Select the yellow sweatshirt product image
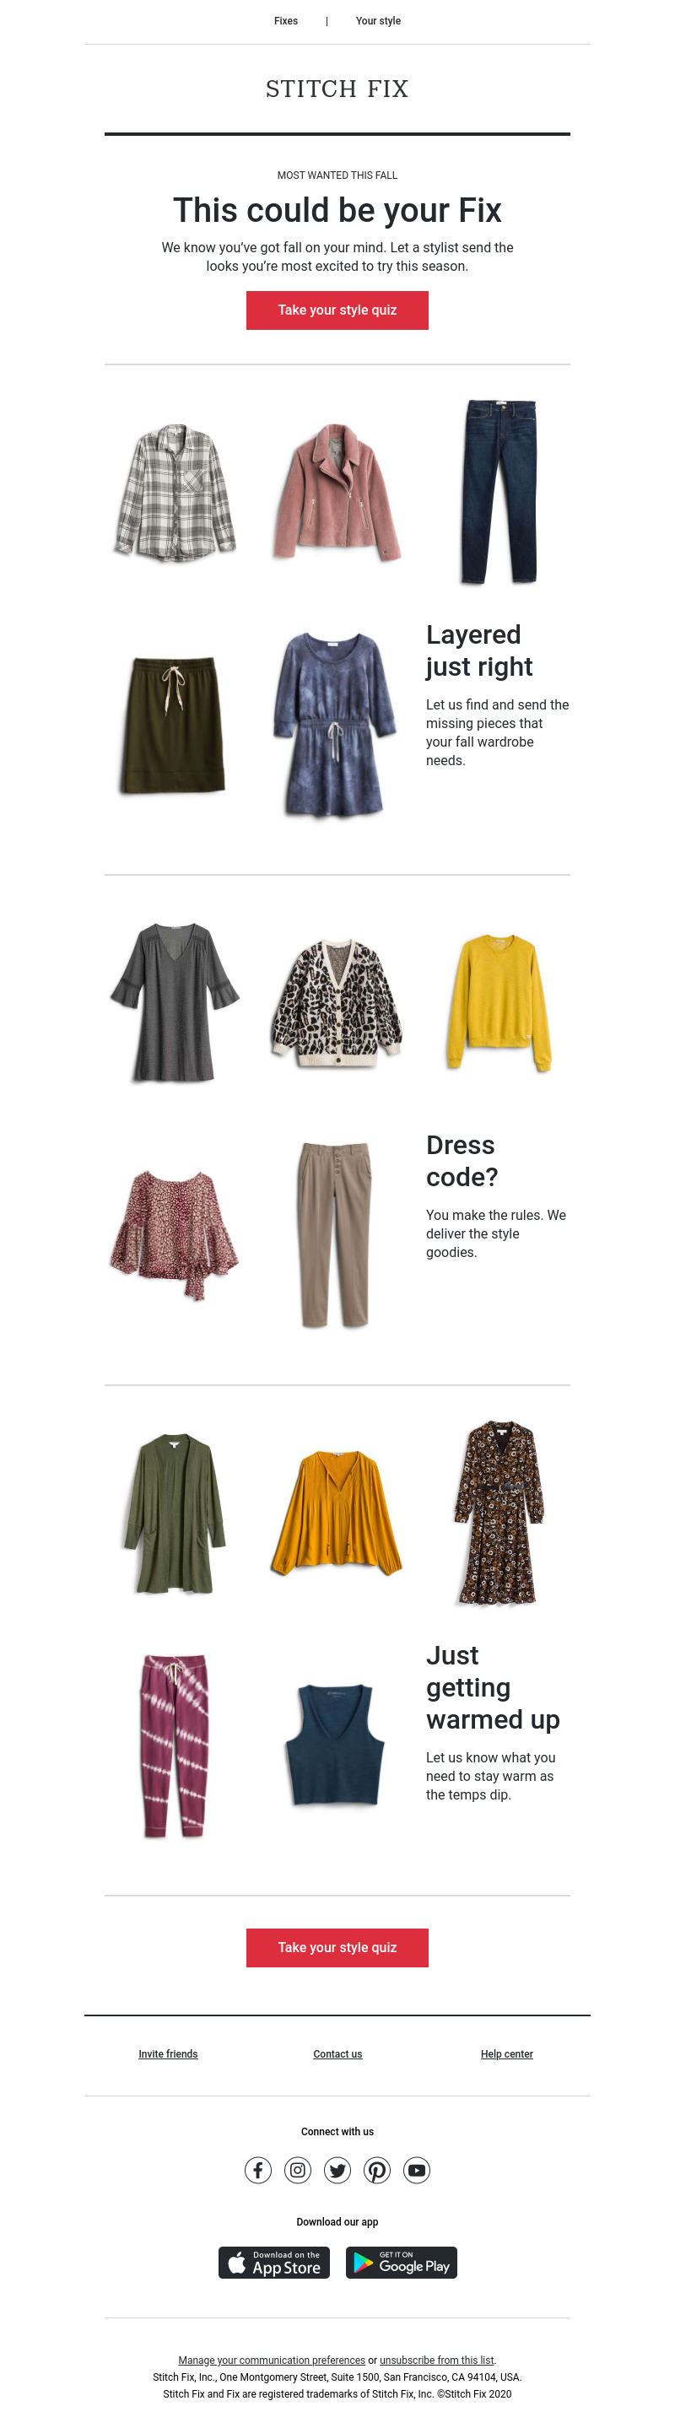Viewport: 675px width, 2428px height. point(498,1003)
